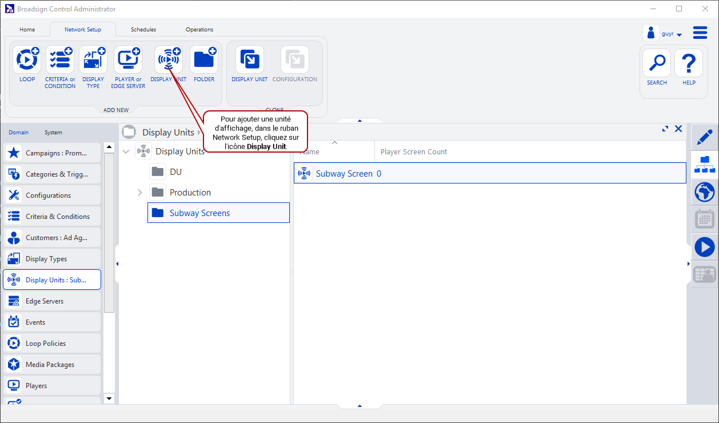Expand the Production folder
Viewport: 719px width, 423px height.
click(x=140, y=193)
